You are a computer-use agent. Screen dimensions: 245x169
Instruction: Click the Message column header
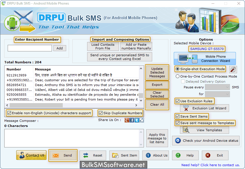pyautogui.click(x=86, y=69)
